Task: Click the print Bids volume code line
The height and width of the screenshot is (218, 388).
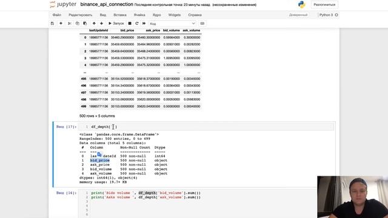Action: point(145,193)
